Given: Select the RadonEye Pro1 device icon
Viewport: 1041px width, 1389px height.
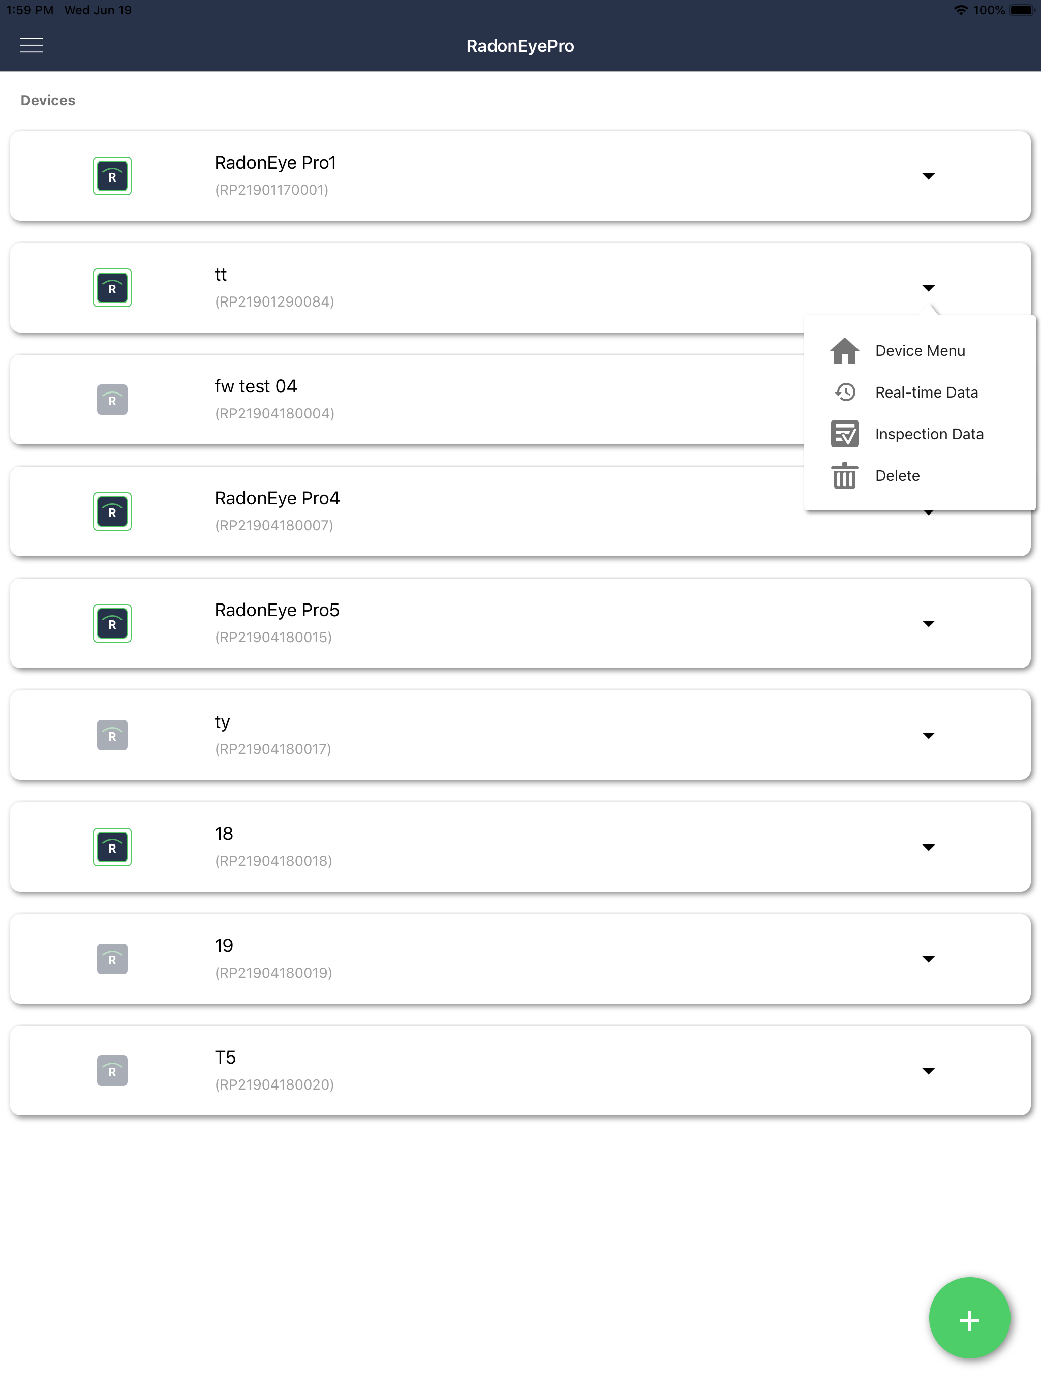Looking at the screenshot, I should click(112, 176).
